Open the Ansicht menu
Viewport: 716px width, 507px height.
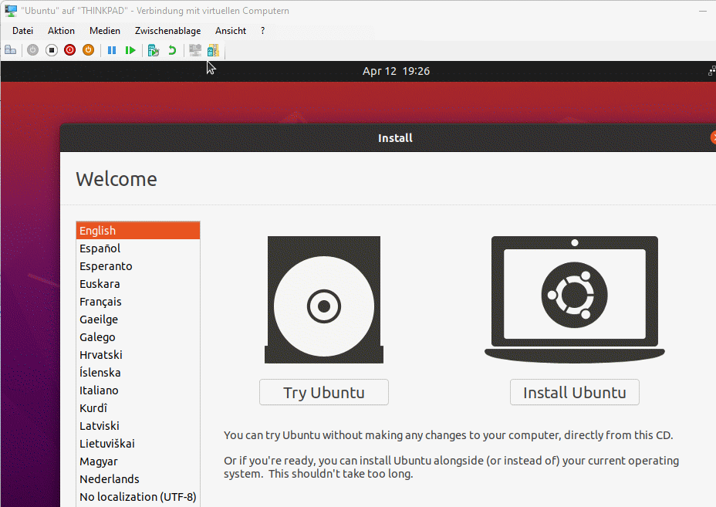[x=231, y=31]
